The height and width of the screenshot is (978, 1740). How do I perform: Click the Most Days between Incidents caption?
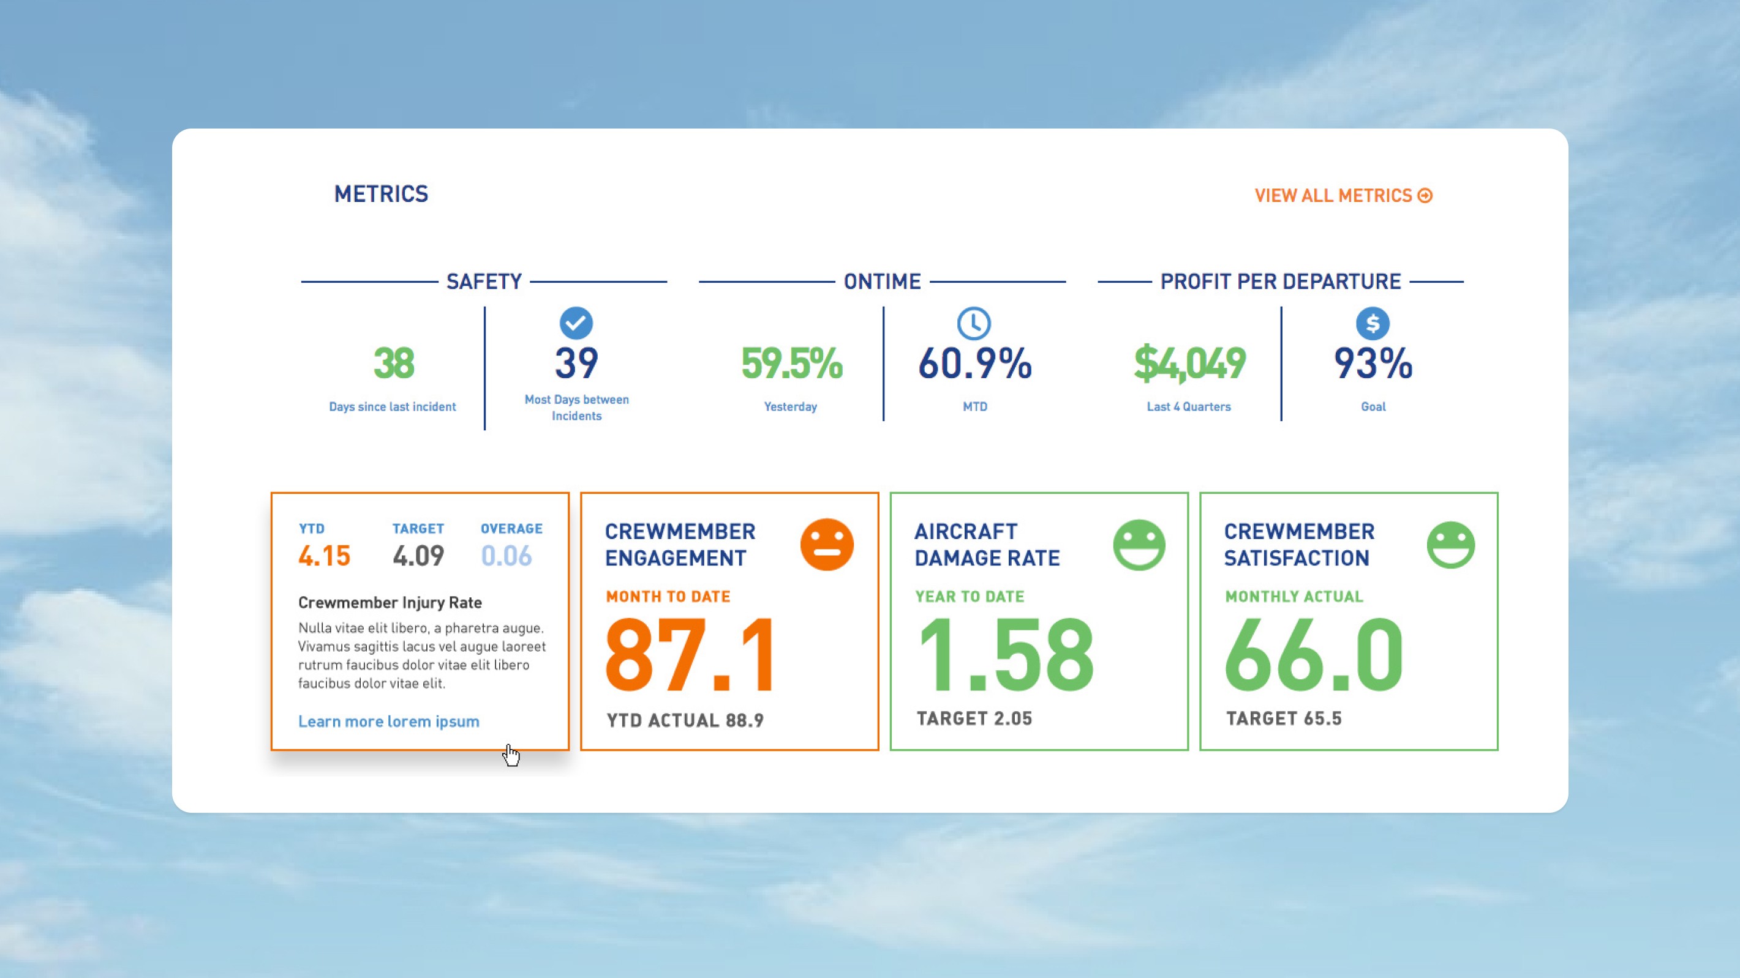[x=577, y=408]
